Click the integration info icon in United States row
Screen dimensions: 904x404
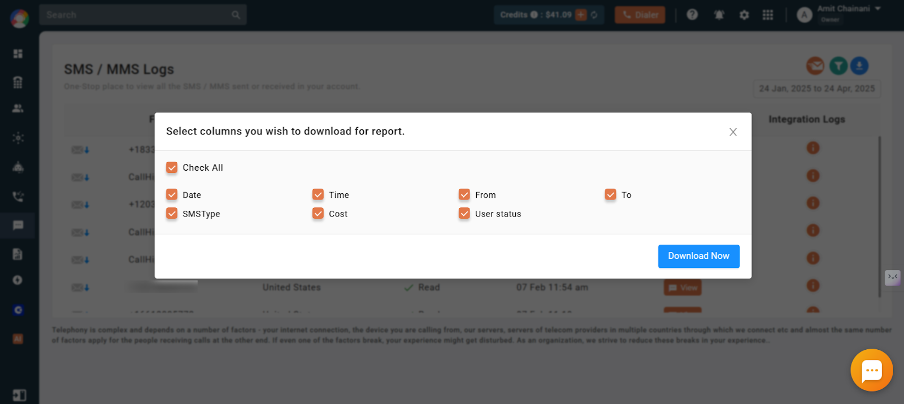(813, 285)
